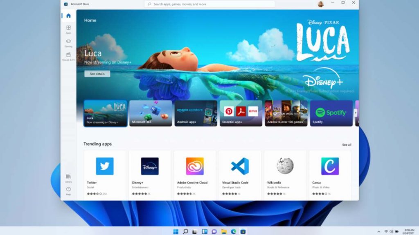Click the Wi-Fi tray icon
Screen dimensions: 419x235
point(386,232)
